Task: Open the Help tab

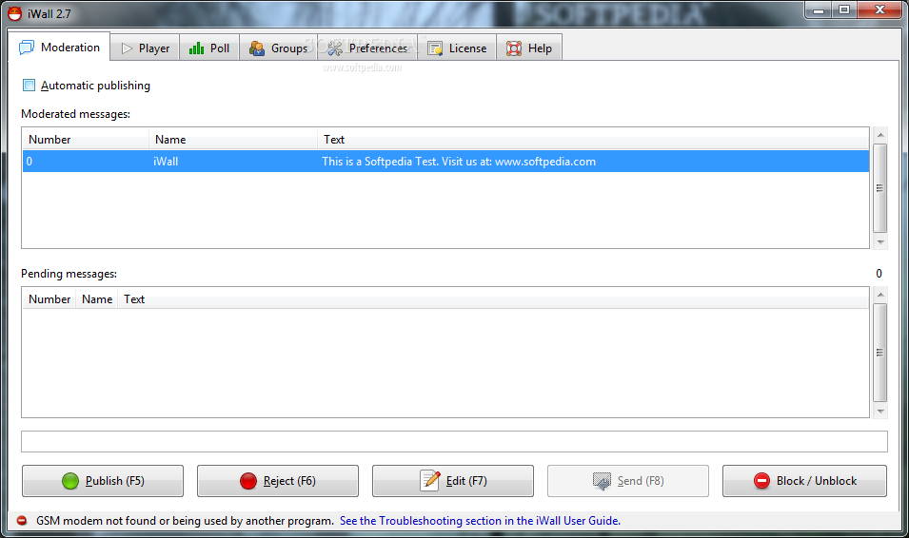Action: coord(528,48)
